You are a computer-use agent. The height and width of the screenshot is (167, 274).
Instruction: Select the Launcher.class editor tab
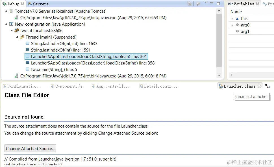coord(240,86)
